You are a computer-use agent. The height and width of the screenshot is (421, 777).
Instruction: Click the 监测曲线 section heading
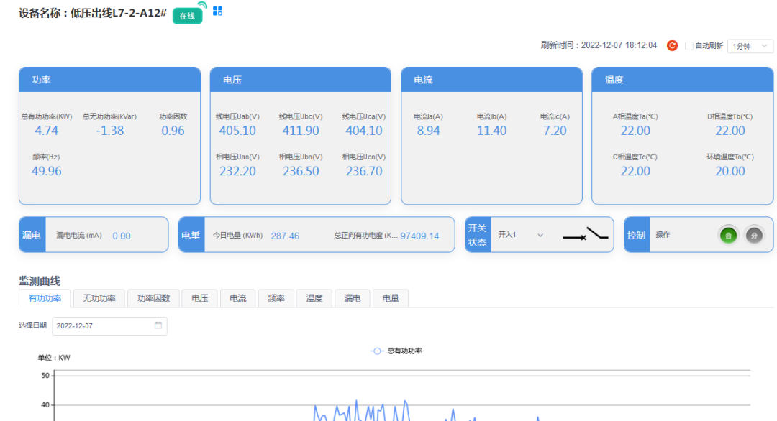tap(40, 281)
